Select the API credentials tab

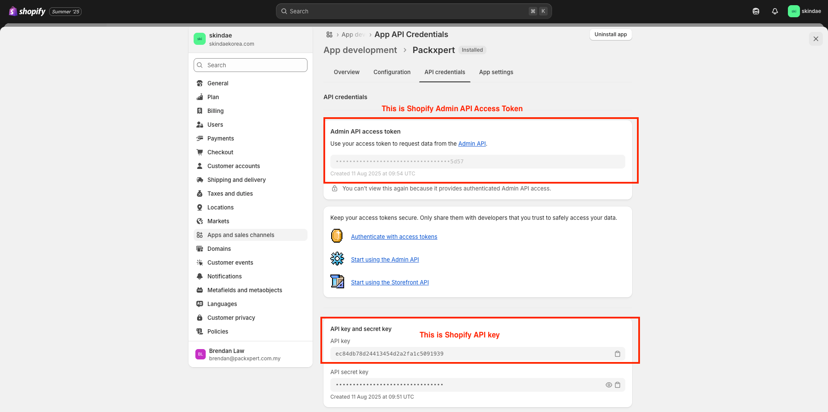445,72
